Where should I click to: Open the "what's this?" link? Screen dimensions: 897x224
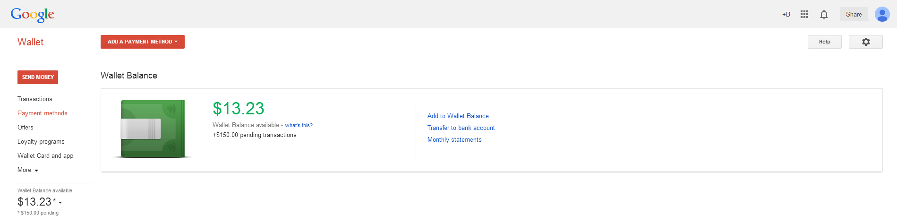(299, 126)
